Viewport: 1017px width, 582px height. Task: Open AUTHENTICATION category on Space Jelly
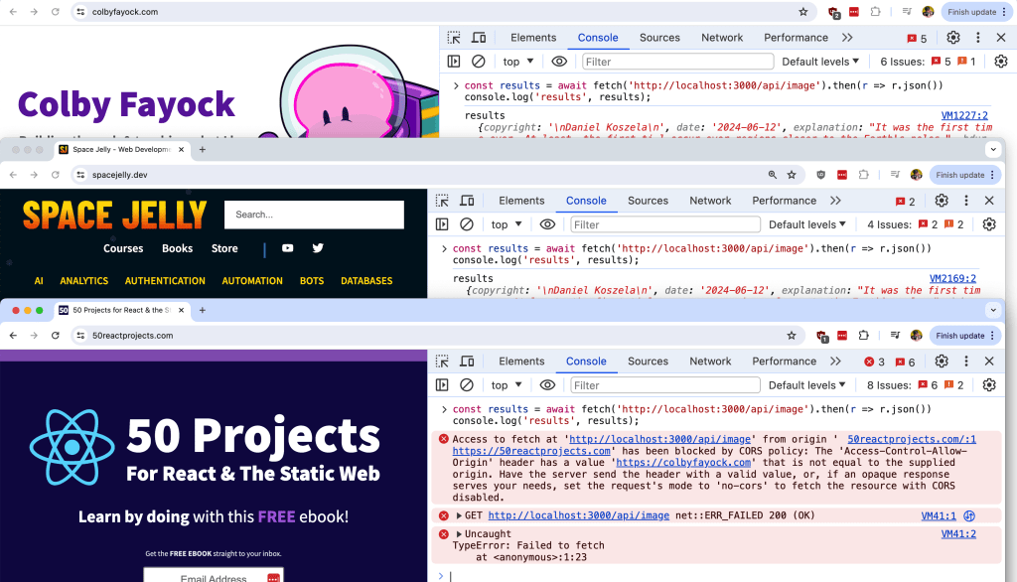click(165, 281)
